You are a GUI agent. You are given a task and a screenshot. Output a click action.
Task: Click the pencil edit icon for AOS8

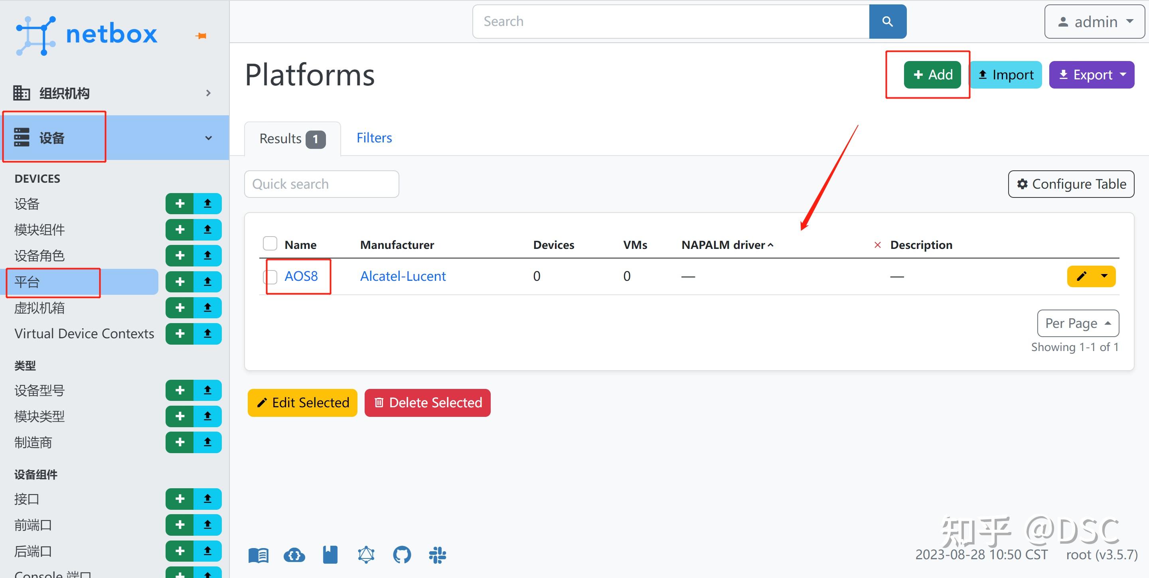1081,276
